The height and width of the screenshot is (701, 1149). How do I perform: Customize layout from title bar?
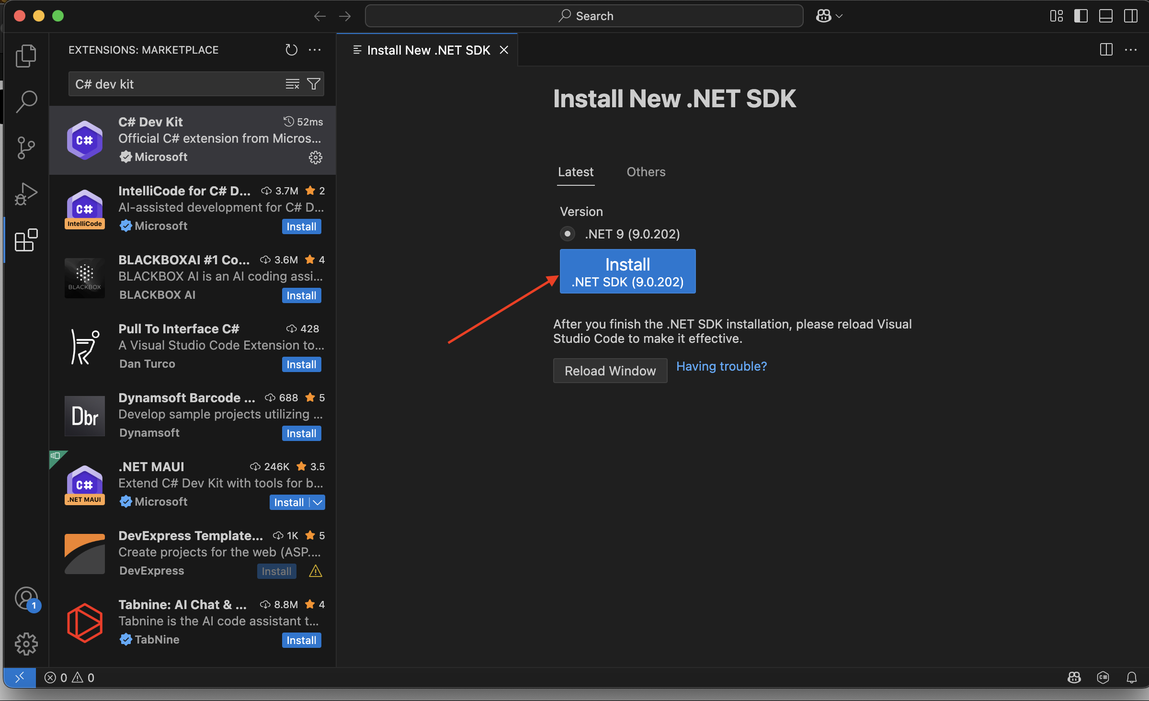[x=1057, y=16]
